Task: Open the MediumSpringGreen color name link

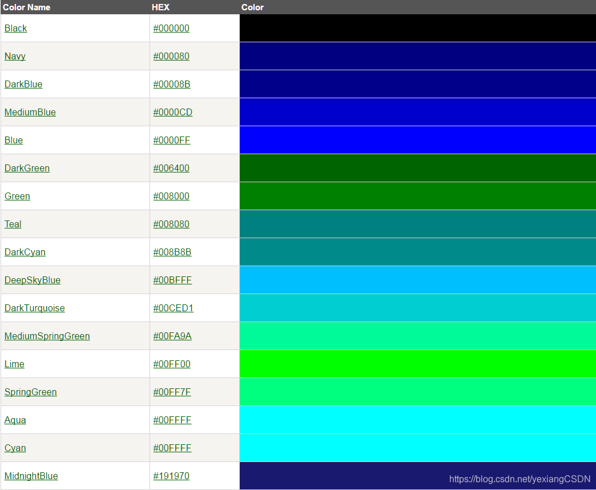Action: (x=47, y=336)
